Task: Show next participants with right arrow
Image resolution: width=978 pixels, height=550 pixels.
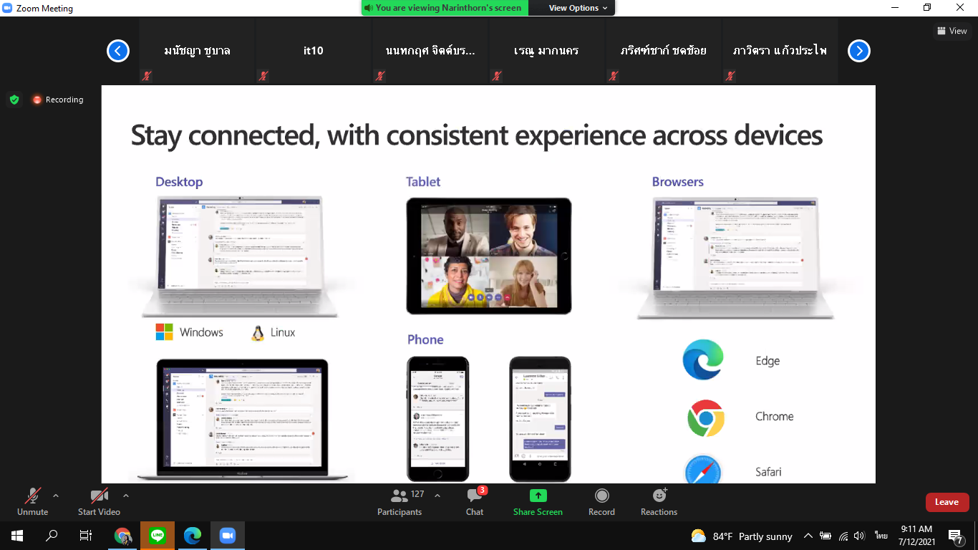Action: click(859, 51)
